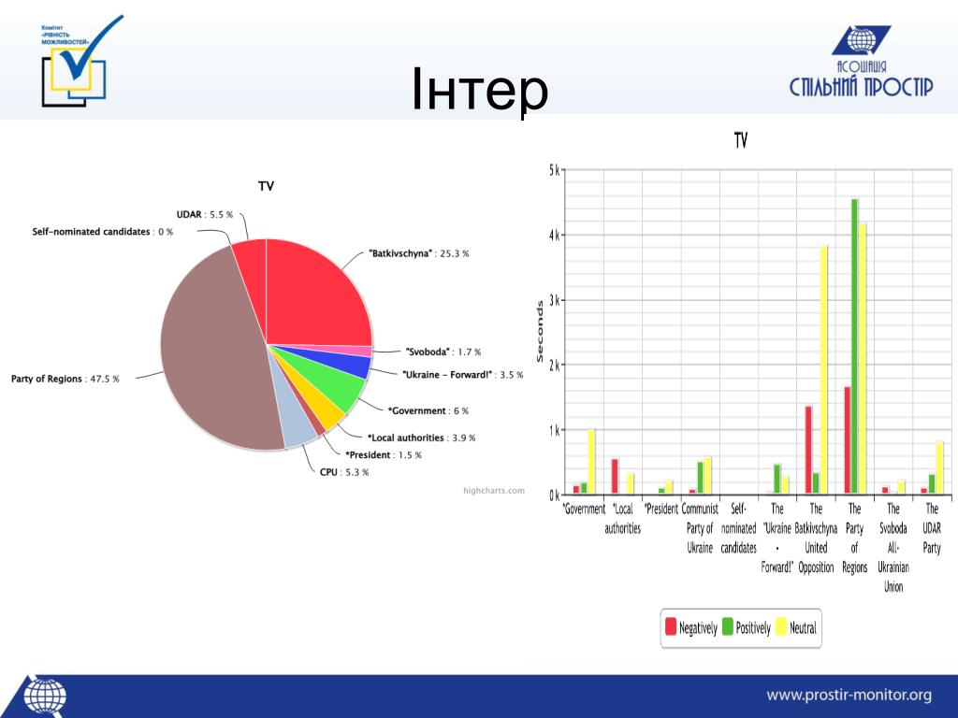
Task: Click the 3k y-axis tick label
Action: pyautogui.click(x=554, y=300)
